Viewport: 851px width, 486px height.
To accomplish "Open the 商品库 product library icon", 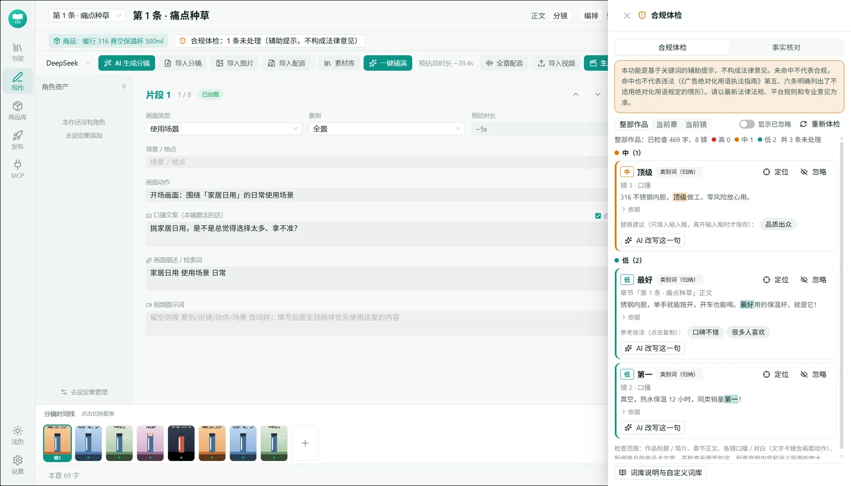I will pyautogui.click(x=18, y=111).
